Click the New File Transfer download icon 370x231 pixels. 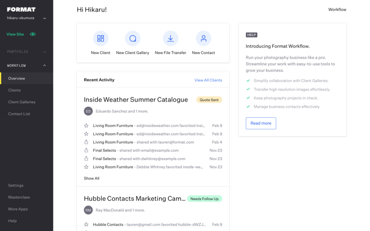click(170, 38)
